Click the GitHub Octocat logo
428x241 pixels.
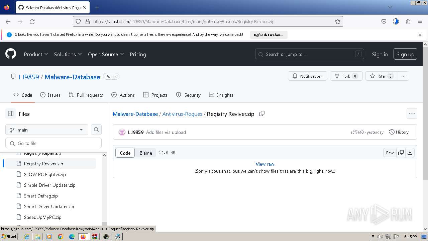(11, 54)
